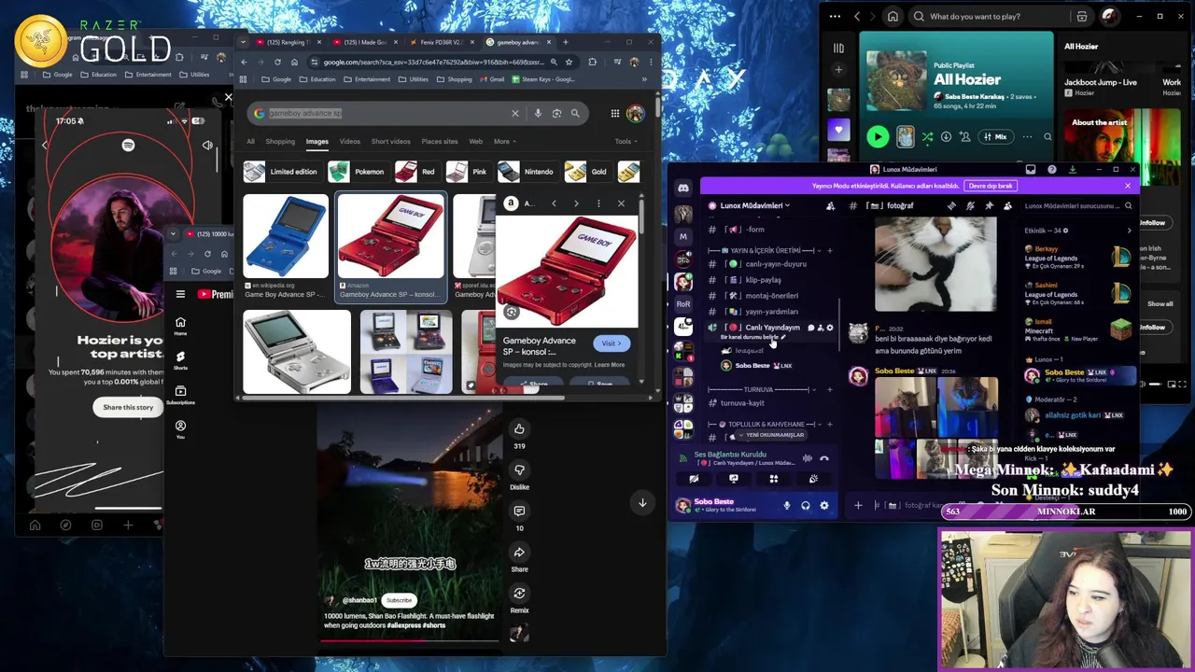Open Discord threads in fotoğraf channel

[x=951, y=205]
